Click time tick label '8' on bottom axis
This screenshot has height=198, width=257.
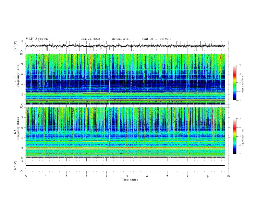pyautogui.click(x=188, y=176)
